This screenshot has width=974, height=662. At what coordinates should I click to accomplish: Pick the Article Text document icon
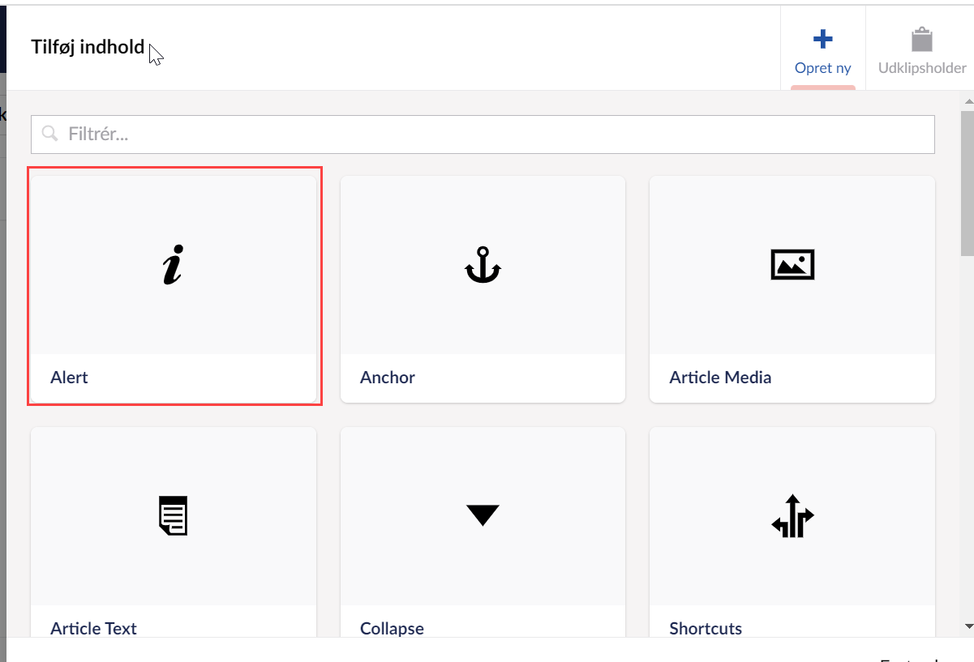click(173, 515)
